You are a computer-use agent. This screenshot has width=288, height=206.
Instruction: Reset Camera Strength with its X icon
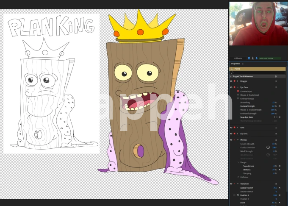[280, 106]
